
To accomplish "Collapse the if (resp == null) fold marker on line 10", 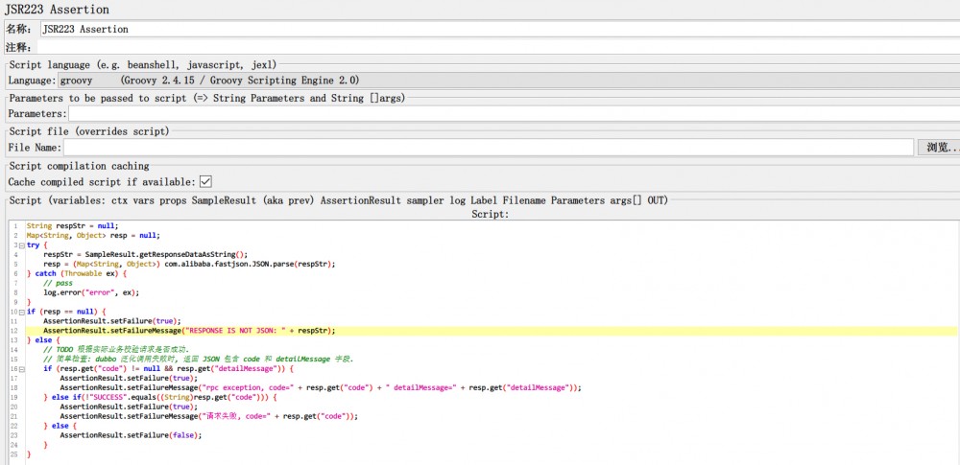I will click(x=21, y=312).
